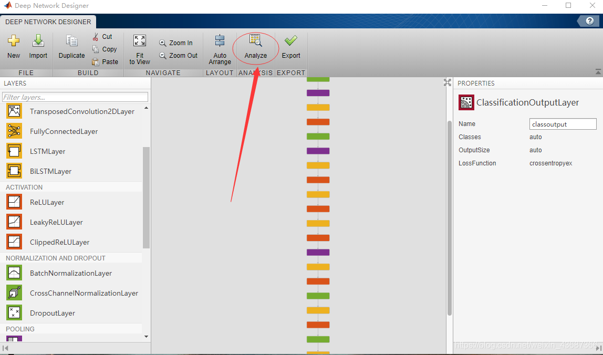Click the LossFunction crossentropyex value
The image size is (603, 355).
tap(550, 163)
